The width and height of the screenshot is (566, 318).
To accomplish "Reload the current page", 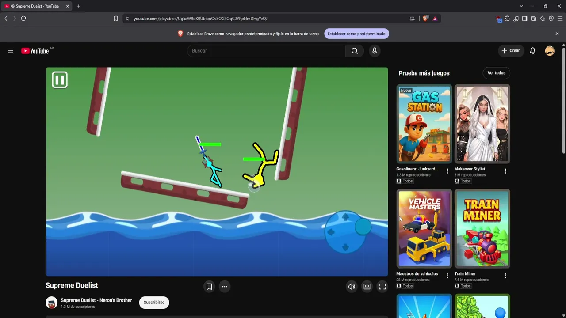I will (x=23, y=19).
